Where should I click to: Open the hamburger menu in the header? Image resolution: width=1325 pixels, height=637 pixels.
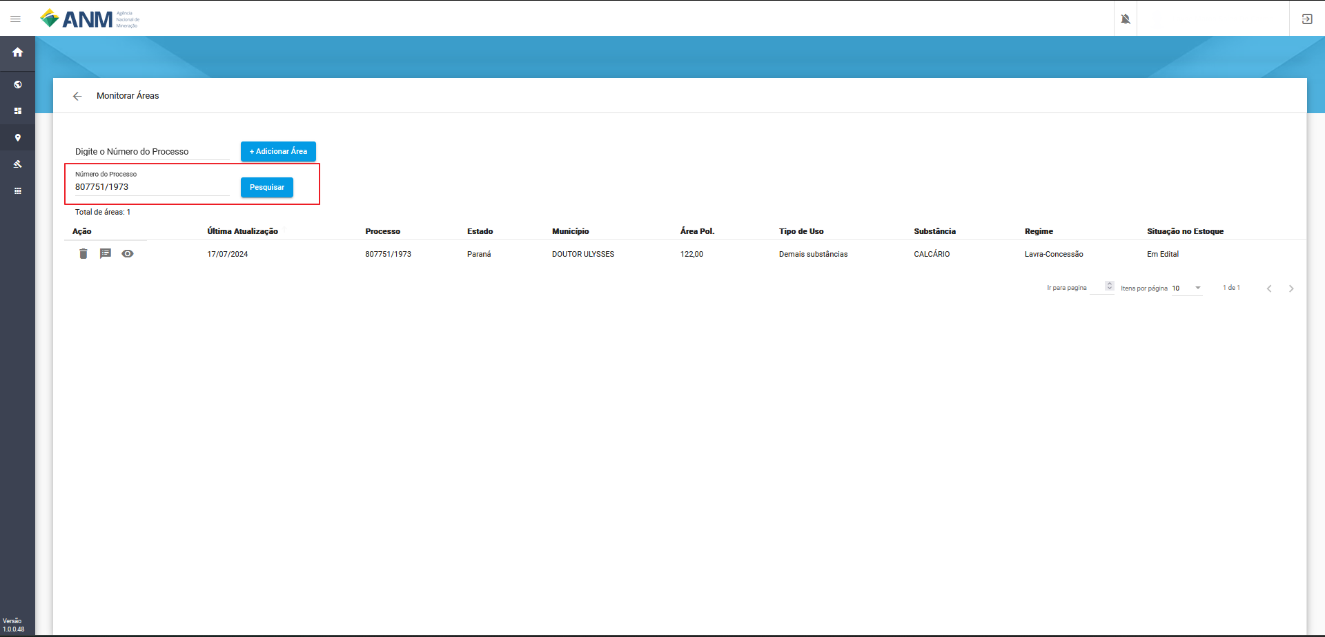point(15,19)
